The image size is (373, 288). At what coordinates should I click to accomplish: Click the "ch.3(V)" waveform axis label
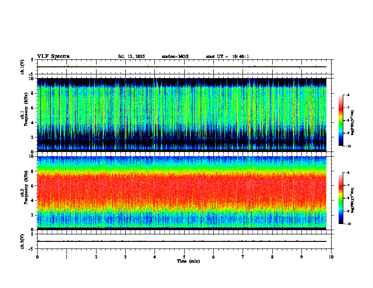coord(23,241)
